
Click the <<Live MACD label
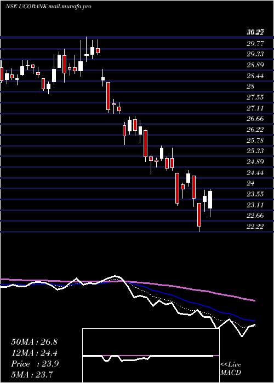[231, 368]
